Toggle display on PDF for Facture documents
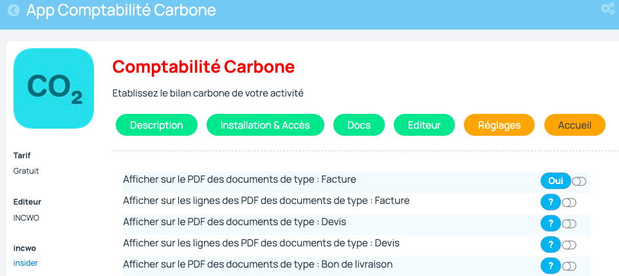619x276 pixels. tap(579, 181)
